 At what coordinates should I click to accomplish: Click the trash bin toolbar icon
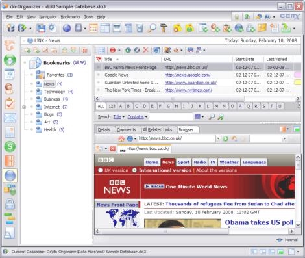point(140,28)
